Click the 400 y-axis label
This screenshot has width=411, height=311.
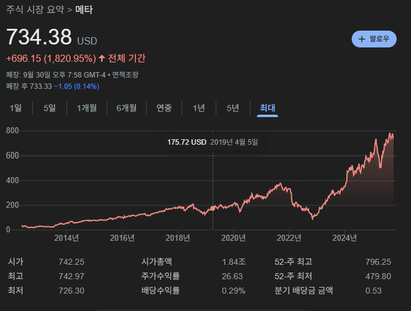click(x=13, y=181)
